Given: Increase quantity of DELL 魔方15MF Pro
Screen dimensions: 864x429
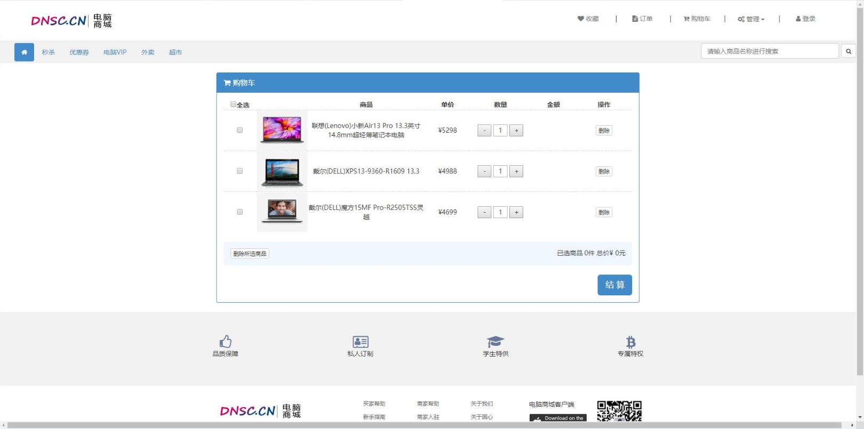Looking at the screenshot, I should tap(516, 213).
